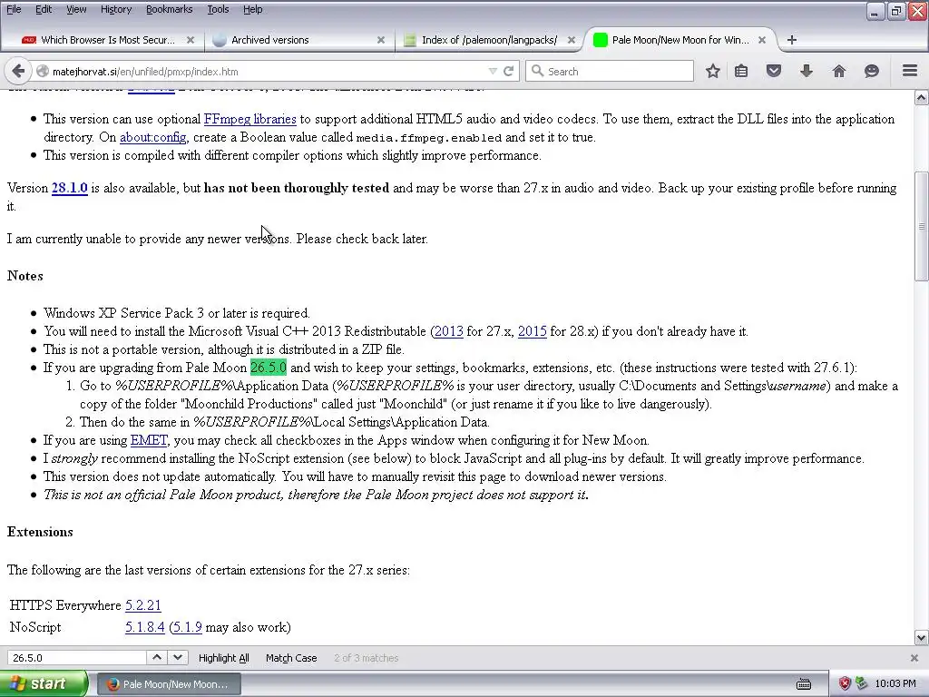Toggle Highlight All in find bar
This screenshot has height=697, width=929.
[223, 658]
